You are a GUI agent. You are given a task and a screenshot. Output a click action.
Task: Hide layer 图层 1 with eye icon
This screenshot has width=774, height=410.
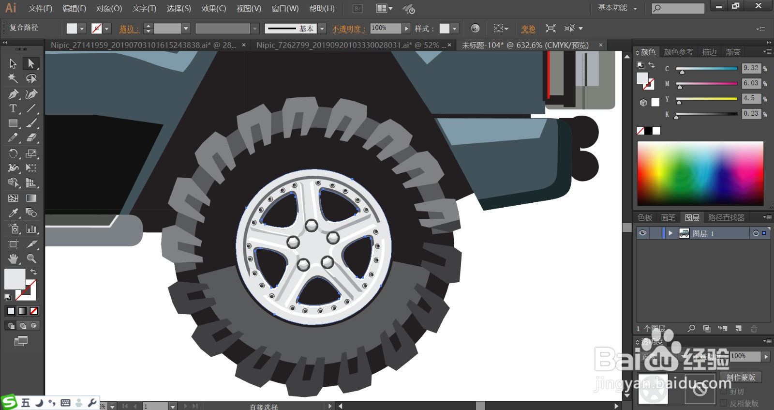point(642,233)
